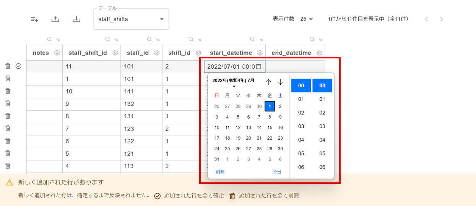The image size is (476, 206).
Task: Open settings gear for shift_id column
Action: coord(198,53)
